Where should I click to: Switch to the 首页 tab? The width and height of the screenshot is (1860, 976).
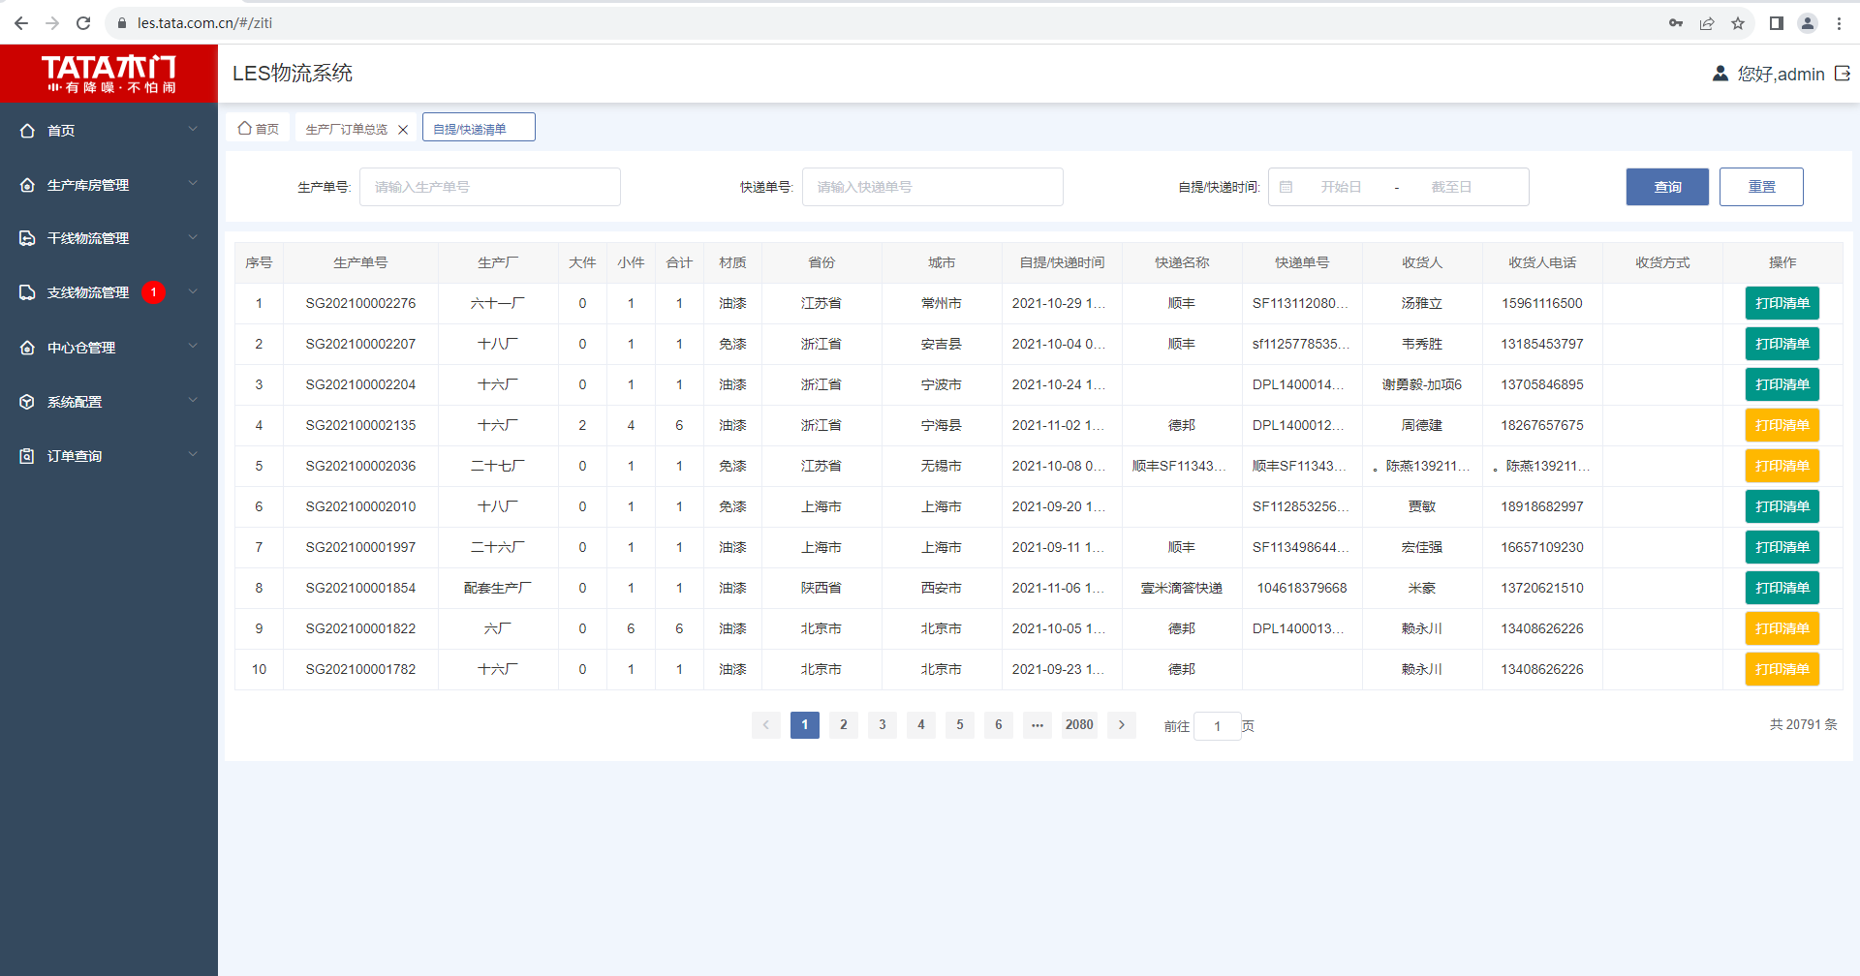259,128
